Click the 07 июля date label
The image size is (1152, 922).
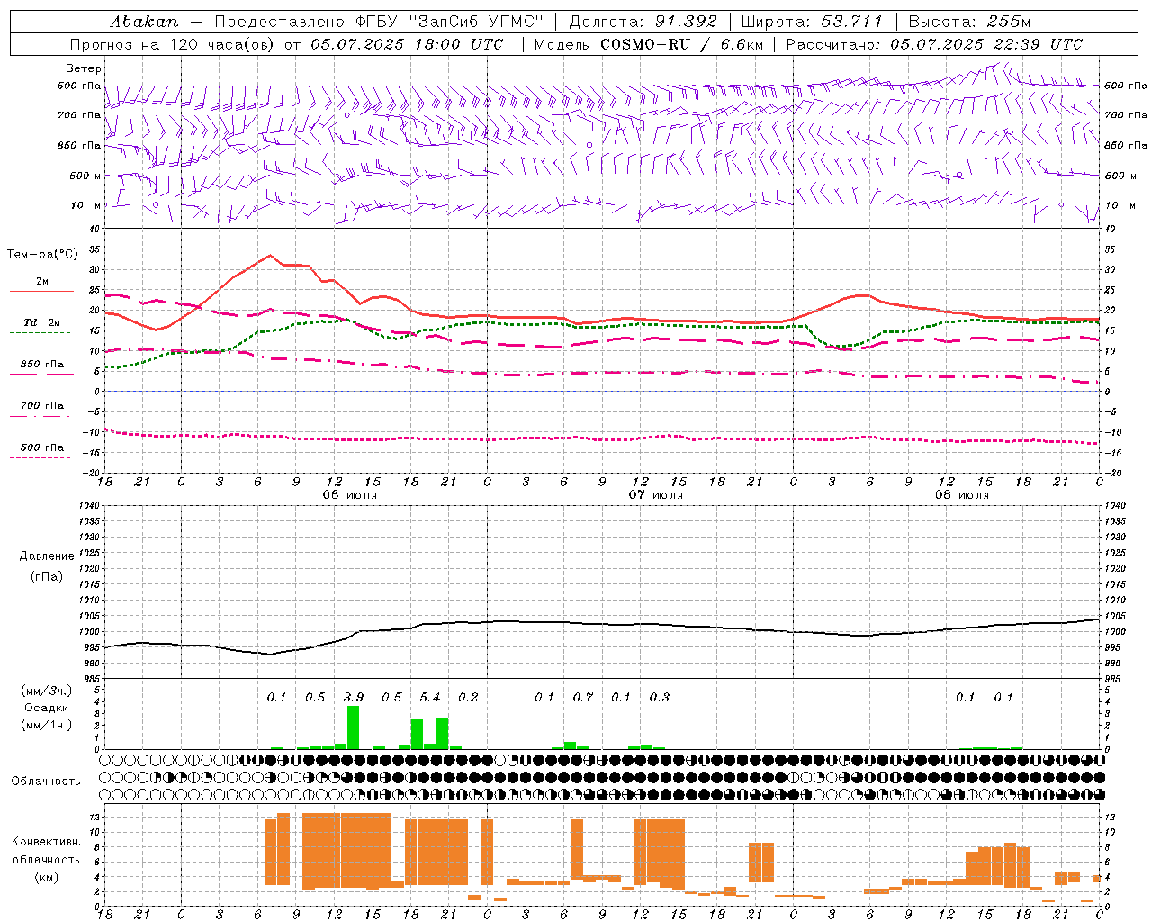tap(656, 495)
